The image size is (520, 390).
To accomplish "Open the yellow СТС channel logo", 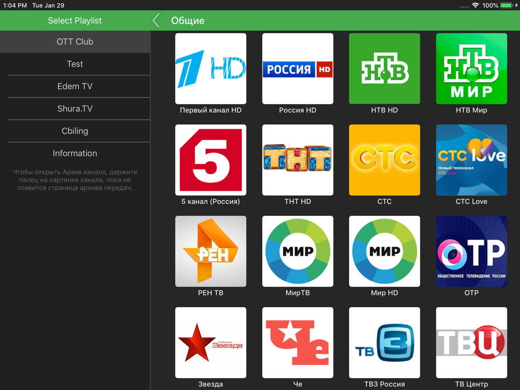I will point(384,160).
